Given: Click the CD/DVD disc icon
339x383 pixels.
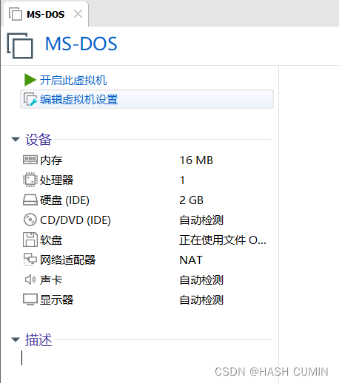Looking at the screenshot, I should 30,220.
